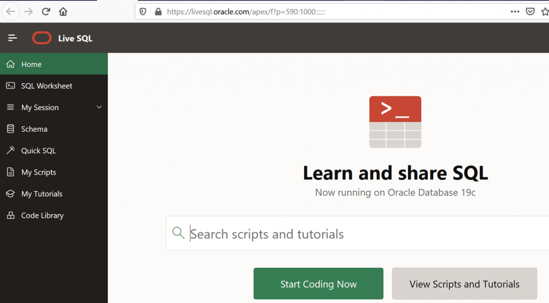Click the Start Coding Now button
Screen dimensions: 549x303
318,284
